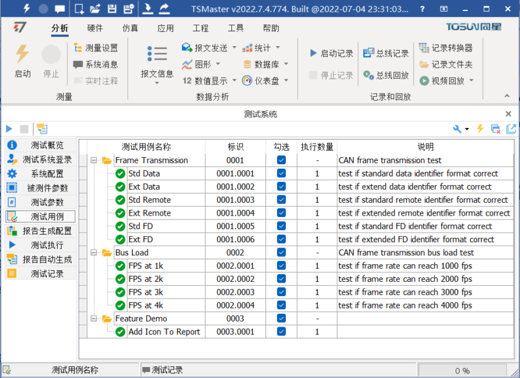Image resolution: width=520 pixels, height=378 pixels.
Task: Collapse the Bus Load tree node
Action: 95,253
